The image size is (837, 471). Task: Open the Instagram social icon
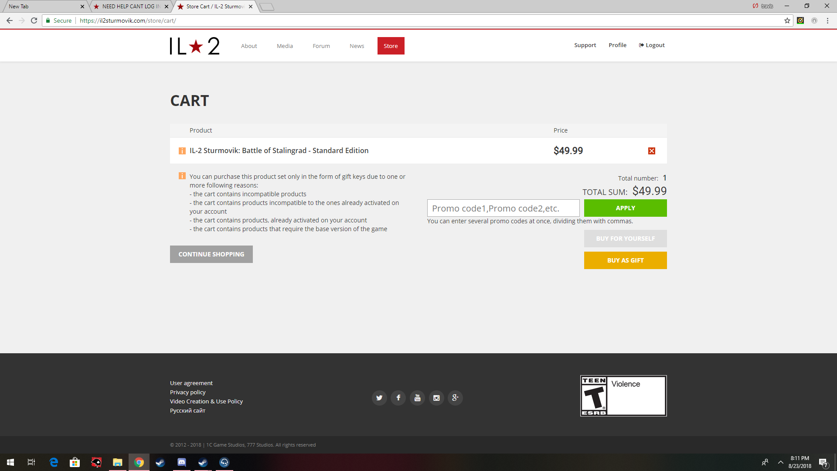(x=436, y=398)
